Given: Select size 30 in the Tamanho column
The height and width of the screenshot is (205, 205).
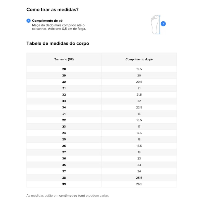Looking at the screenshot, I should click(64, 82).
